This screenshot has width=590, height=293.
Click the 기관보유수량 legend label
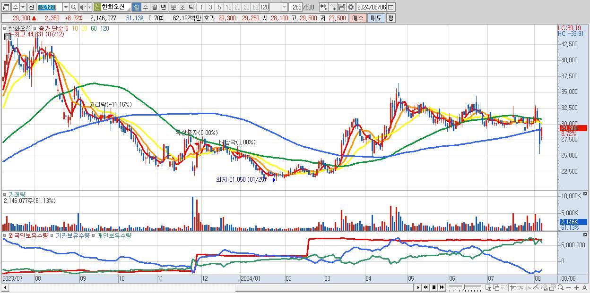click(x=72, y=235)
